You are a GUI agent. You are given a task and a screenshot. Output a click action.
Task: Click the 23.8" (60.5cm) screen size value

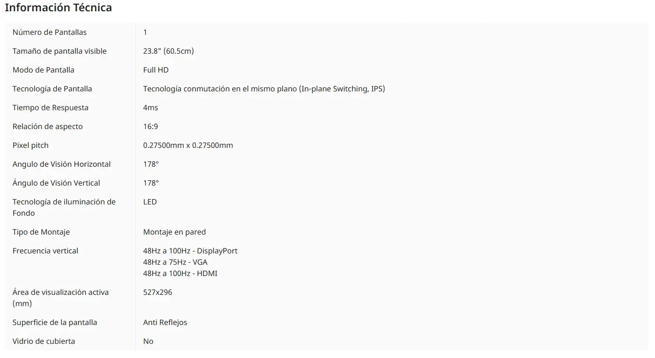pos(168,51)
